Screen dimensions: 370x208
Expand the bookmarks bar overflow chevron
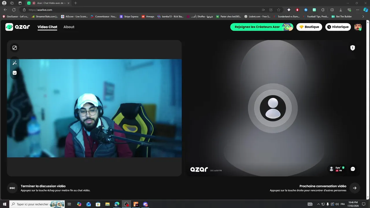point(363,16)
